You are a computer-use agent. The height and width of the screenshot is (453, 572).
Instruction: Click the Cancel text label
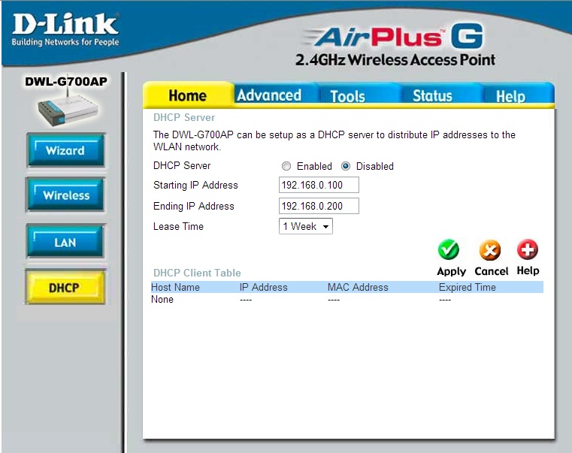(491, 271)
